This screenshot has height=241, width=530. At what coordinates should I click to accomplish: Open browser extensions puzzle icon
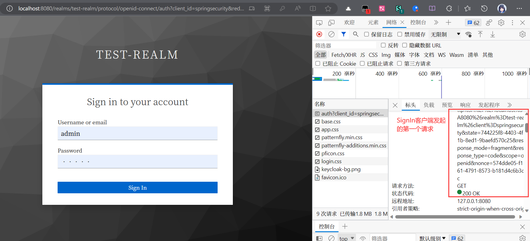449,9
